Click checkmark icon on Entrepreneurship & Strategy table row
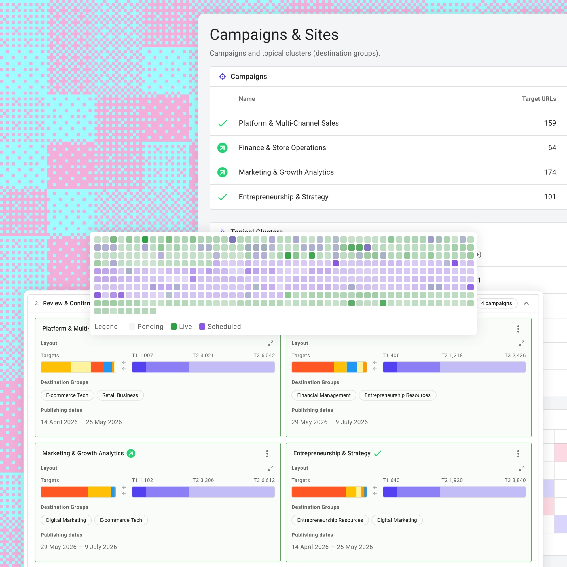This screenshot has width=567, height=567. (223, 197)
